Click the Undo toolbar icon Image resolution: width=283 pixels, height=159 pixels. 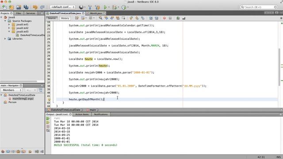click(35, 7)
